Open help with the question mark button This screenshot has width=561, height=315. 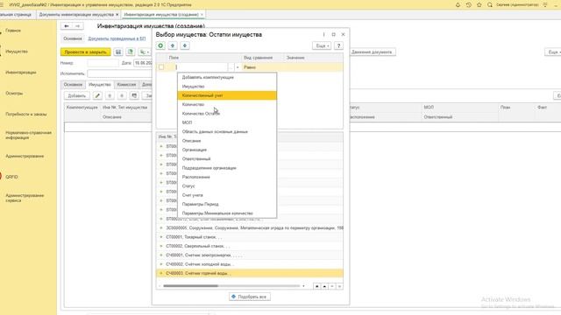click(338, 45)
